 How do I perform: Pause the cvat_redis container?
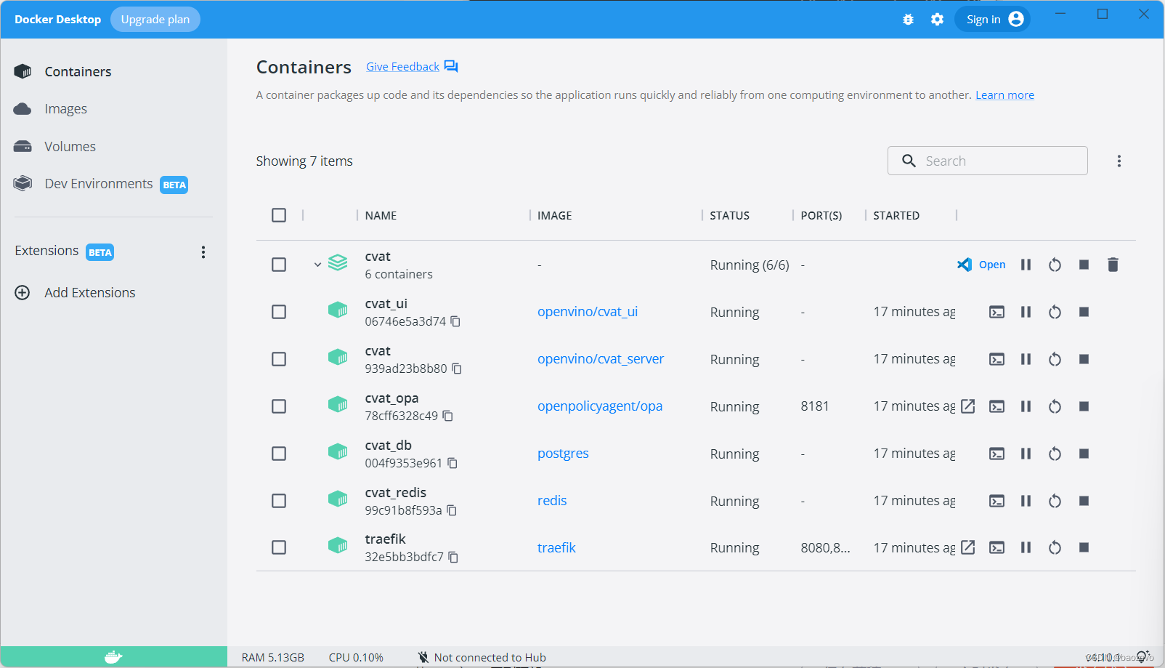click(x=1026, y=501)
